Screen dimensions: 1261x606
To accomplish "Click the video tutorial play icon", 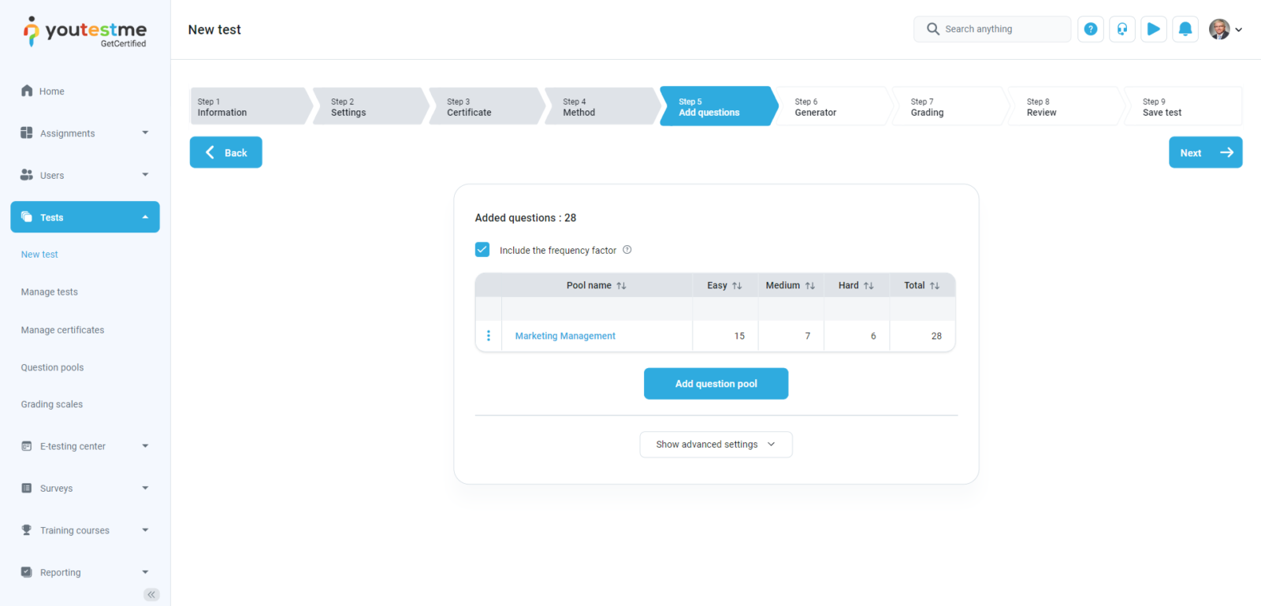I will [1153, 29].
